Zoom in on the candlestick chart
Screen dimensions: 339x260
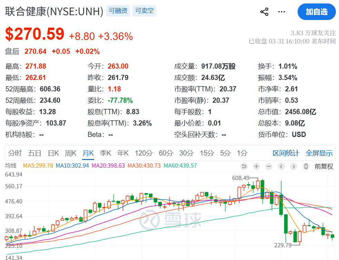pyautogui.click(x=256, y=166)
